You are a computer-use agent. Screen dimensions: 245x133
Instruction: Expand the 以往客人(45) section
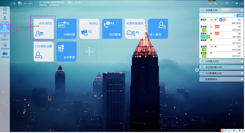point(221,61)
